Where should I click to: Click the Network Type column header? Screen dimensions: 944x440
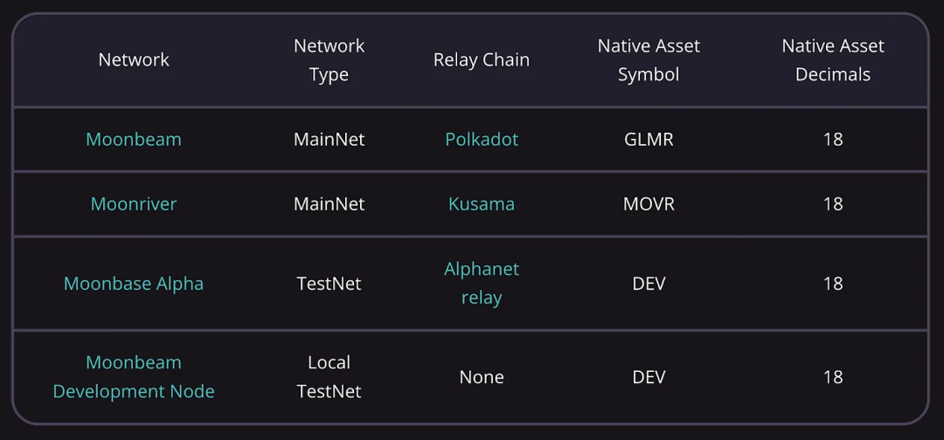click(330, 59)
